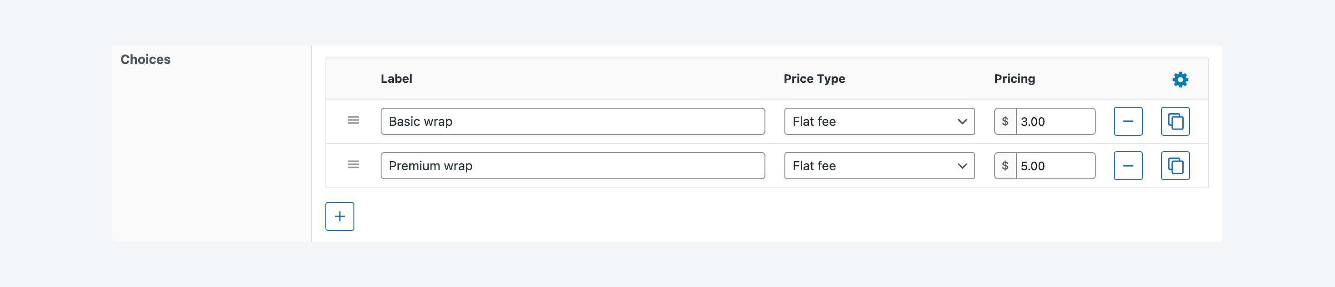Remove the Basic wrap choice row
This screenshot has width=1335, height=287.
[1128, 121]
